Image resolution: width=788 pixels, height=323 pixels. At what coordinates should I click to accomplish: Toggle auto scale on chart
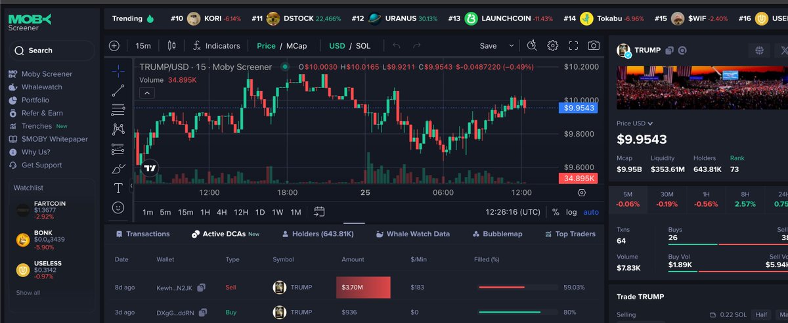point(591,212)
